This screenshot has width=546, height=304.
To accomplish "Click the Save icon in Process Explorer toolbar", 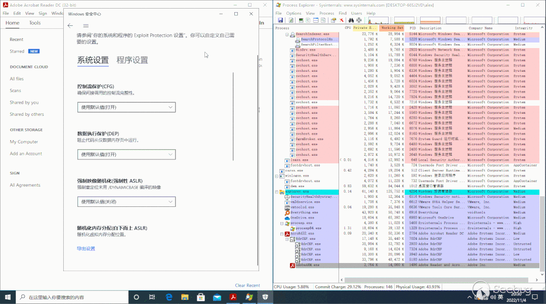I will pyautogui.click(x=280, y=20).
